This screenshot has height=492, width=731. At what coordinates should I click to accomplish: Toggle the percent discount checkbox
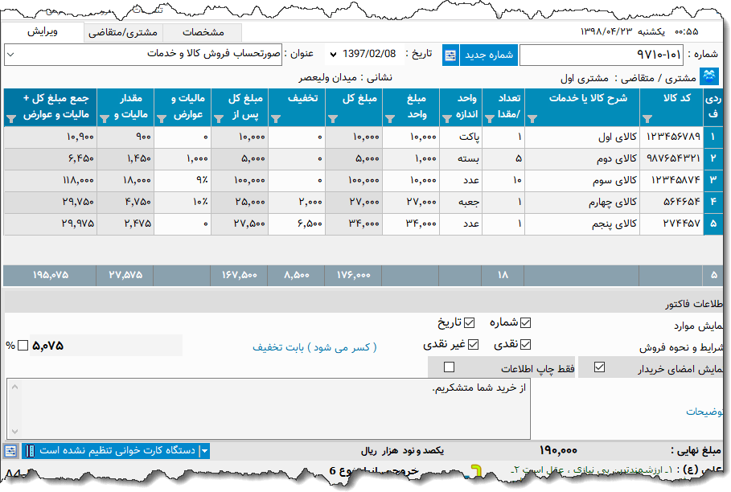23,345
